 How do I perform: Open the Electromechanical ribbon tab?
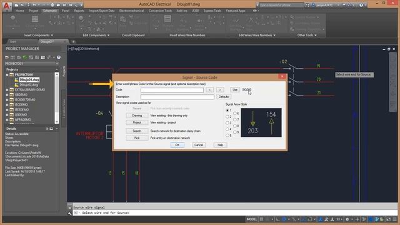pos(131,11)
